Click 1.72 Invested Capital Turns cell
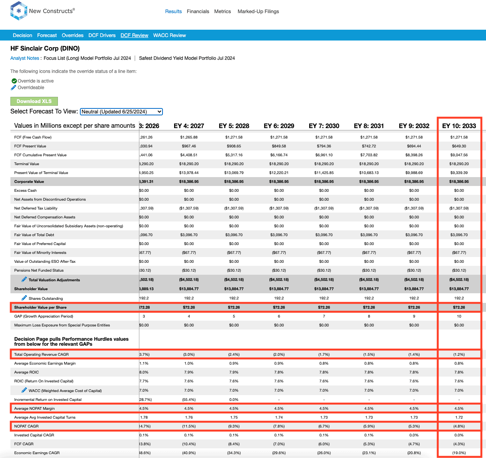The height and width of the screenshot is (458, 486). [x=459, y=417]
